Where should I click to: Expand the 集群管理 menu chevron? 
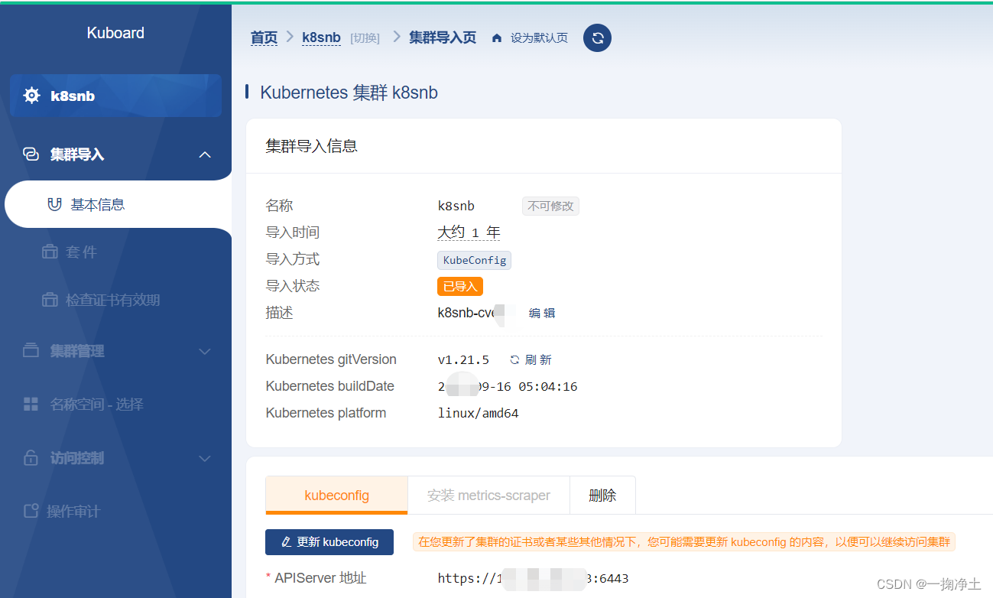point(204,351)
